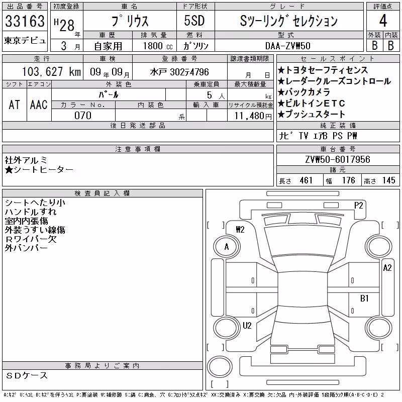Click the トヨタセーフティセンス sales point

[323, 70]
